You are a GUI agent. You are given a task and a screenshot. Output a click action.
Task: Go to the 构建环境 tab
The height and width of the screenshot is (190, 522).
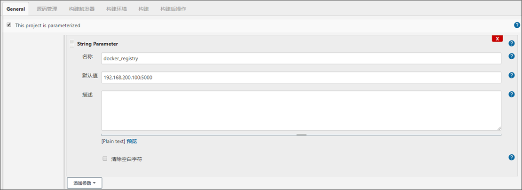(x=117, y=9)
